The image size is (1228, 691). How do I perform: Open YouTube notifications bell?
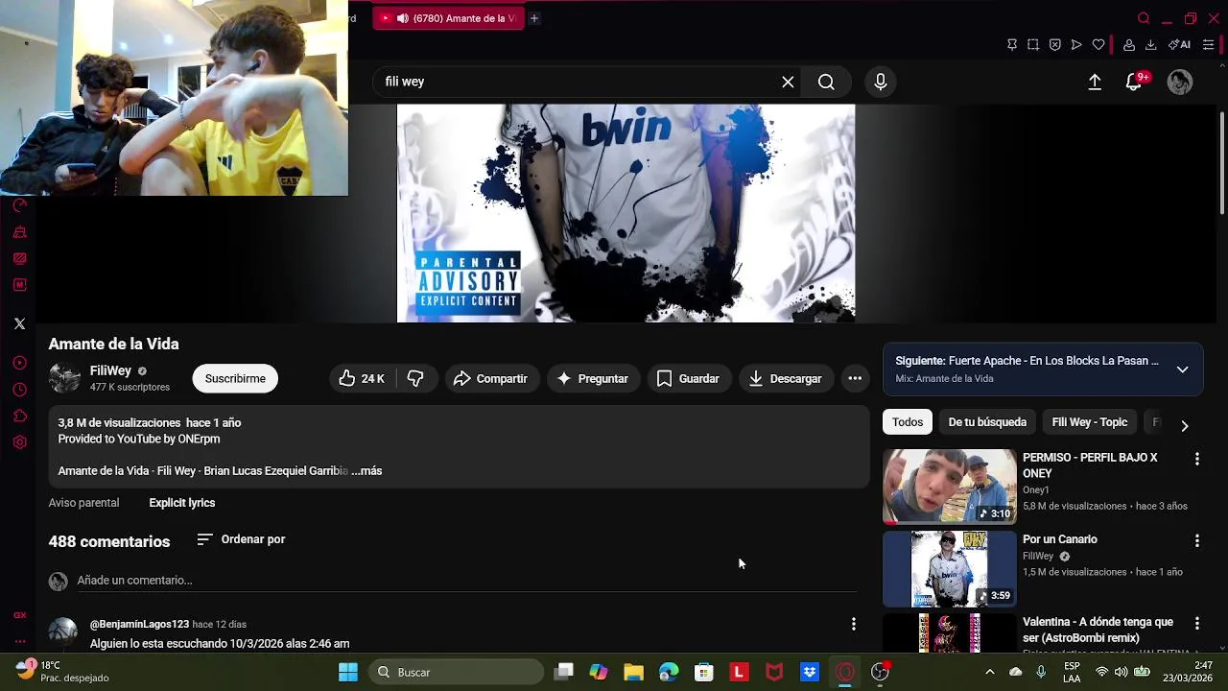click(x=1134, y=82)
